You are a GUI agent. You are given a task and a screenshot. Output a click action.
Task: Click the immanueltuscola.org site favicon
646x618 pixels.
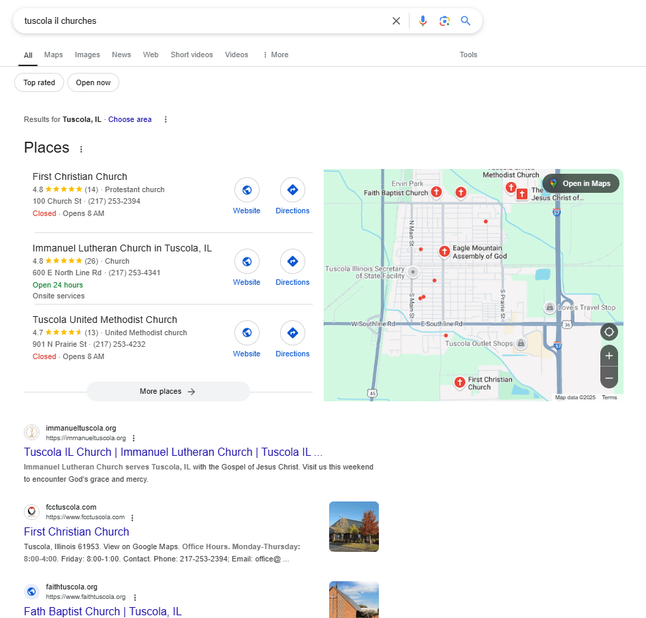(x=32, y=433)
